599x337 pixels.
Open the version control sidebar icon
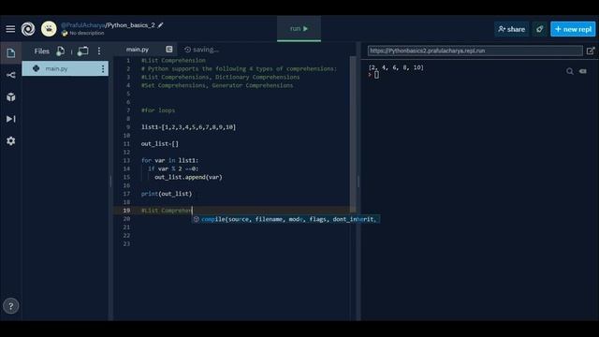tap(10, 75)
